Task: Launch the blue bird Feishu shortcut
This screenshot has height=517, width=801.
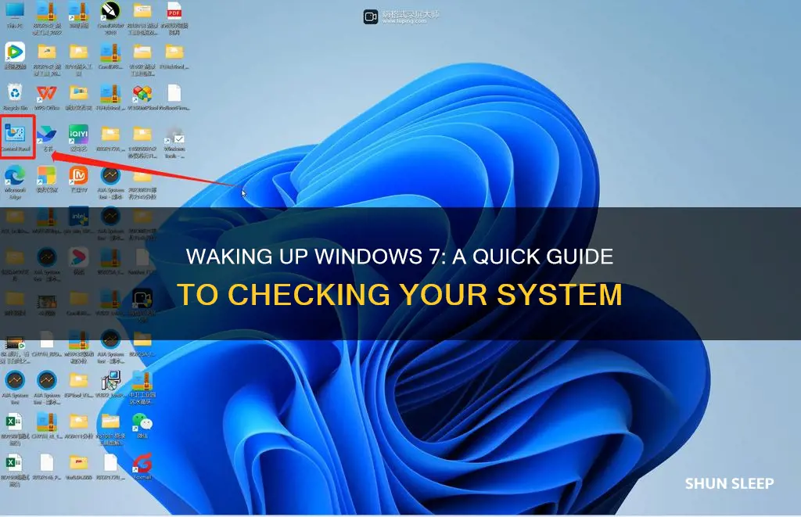Action: (47, 138)
